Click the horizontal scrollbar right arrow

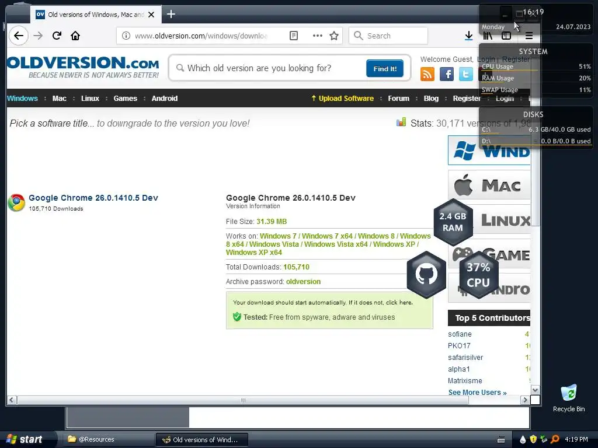pyautogui.click(x=525, y=400)
